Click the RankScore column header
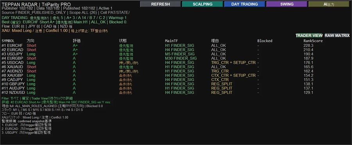 click(313, 41)
